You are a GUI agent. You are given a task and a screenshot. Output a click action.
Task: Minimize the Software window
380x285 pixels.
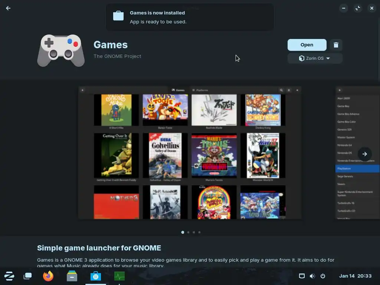pos(344,8)
